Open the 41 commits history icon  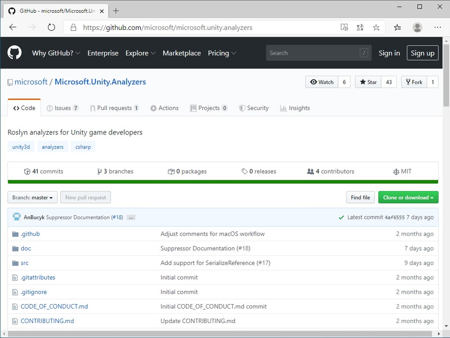tap(27, 171)
